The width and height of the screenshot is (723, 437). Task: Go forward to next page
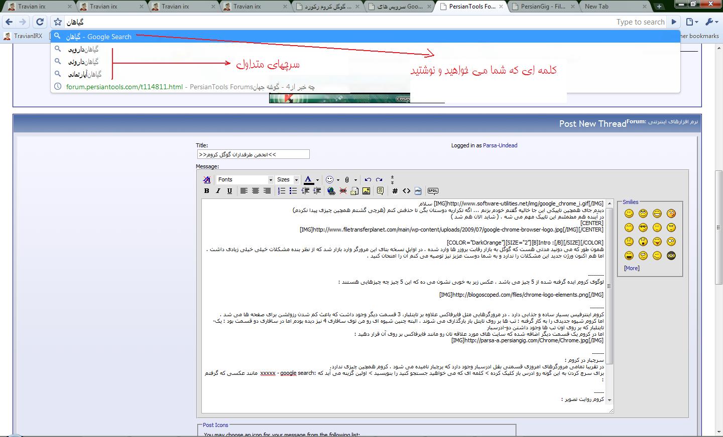point(23,22)
